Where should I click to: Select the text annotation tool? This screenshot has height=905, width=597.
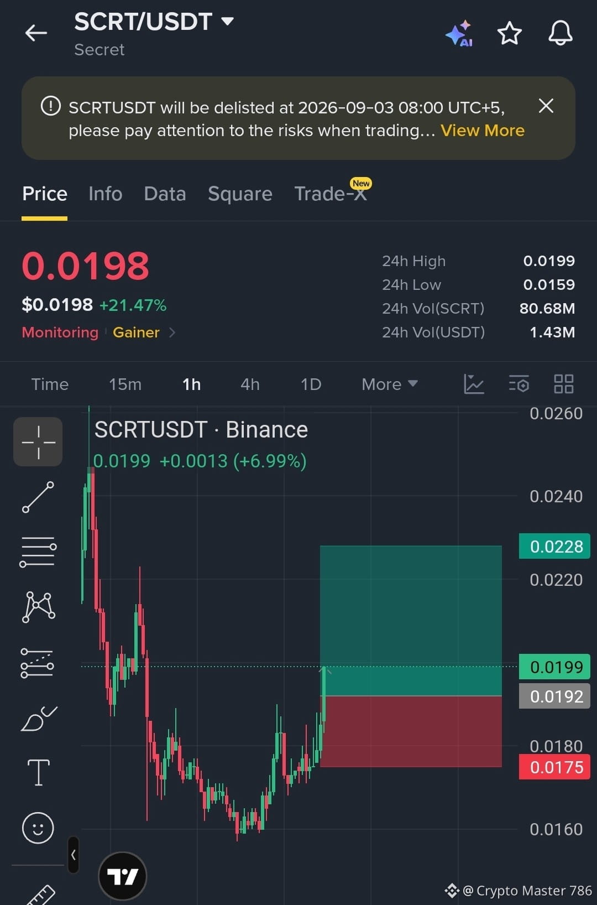pyautogui.click(x=38, y=773)
